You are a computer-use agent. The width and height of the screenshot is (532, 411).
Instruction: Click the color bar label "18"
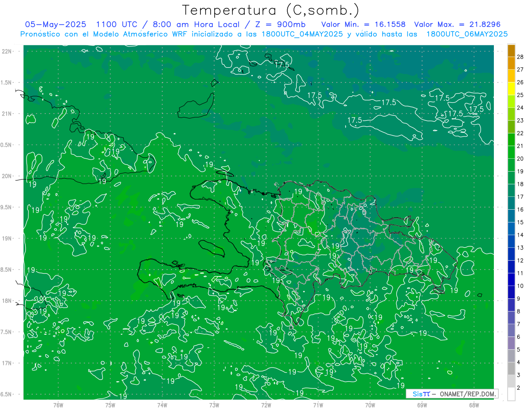520,184
